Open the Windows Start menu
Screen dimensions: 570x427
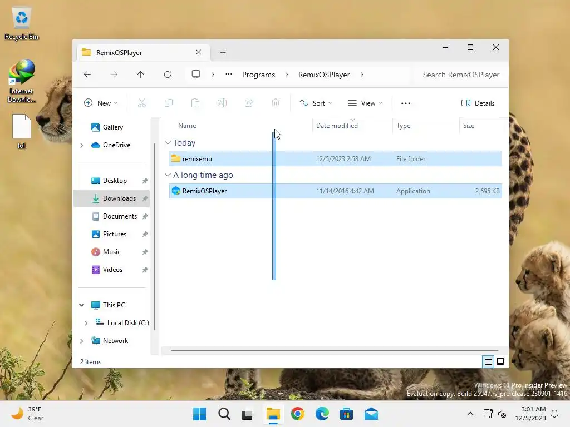(x=200, y=414)
